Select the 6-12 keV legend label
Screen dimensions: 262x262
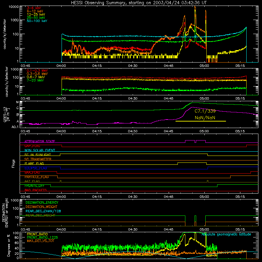(x=35, y=11)
